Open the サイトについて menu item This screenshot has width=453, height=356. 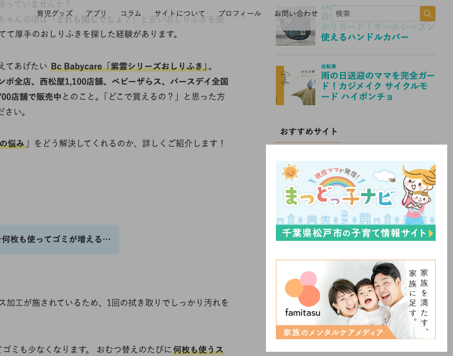point(179,13)
